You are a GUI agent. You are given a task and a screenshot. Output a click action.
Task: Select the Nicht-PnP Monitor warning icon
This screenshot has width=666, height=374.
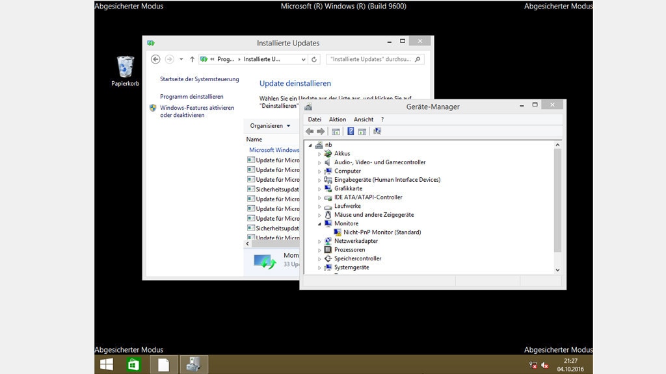(x=338, y=232)
